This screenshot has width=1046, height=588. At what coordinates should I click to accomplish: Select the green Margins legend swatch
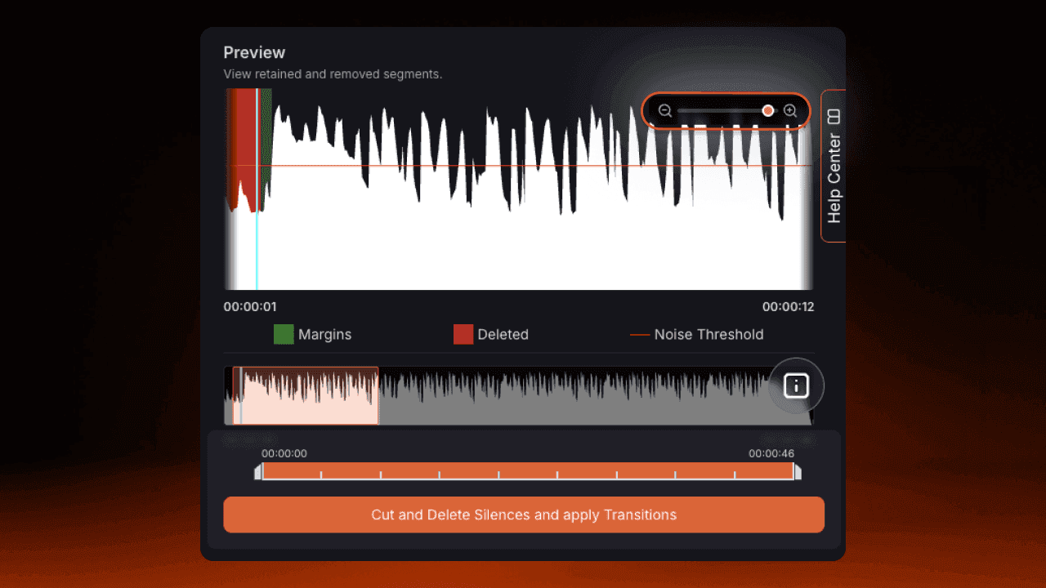coord(283,334)
